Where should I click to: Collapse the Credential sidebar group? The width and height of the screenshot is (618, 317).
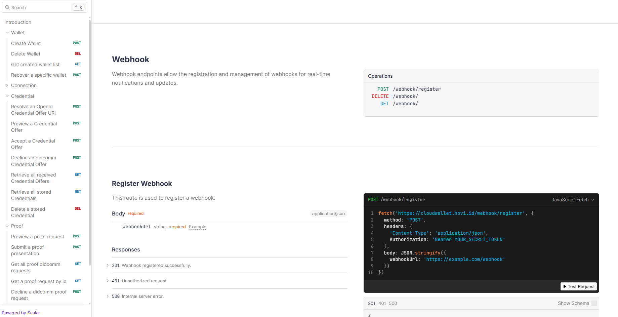tap(7, 96)
